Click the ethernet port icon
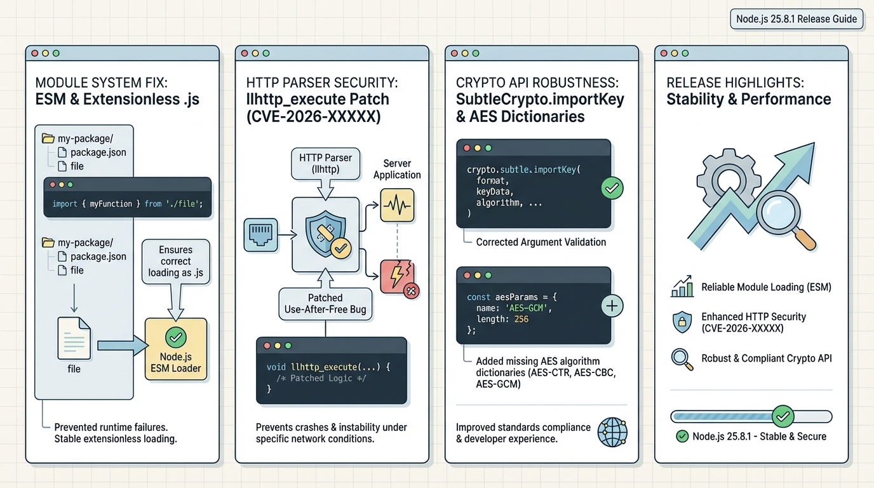The image size is (874, 488). (x=261, y=234)
